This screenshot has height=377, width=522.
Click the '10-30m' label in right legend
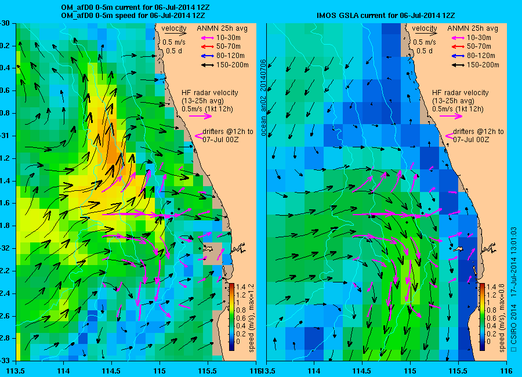click(479, 38)
